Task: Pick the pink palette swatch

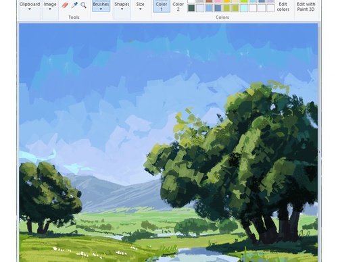Action: click(218, 1)
